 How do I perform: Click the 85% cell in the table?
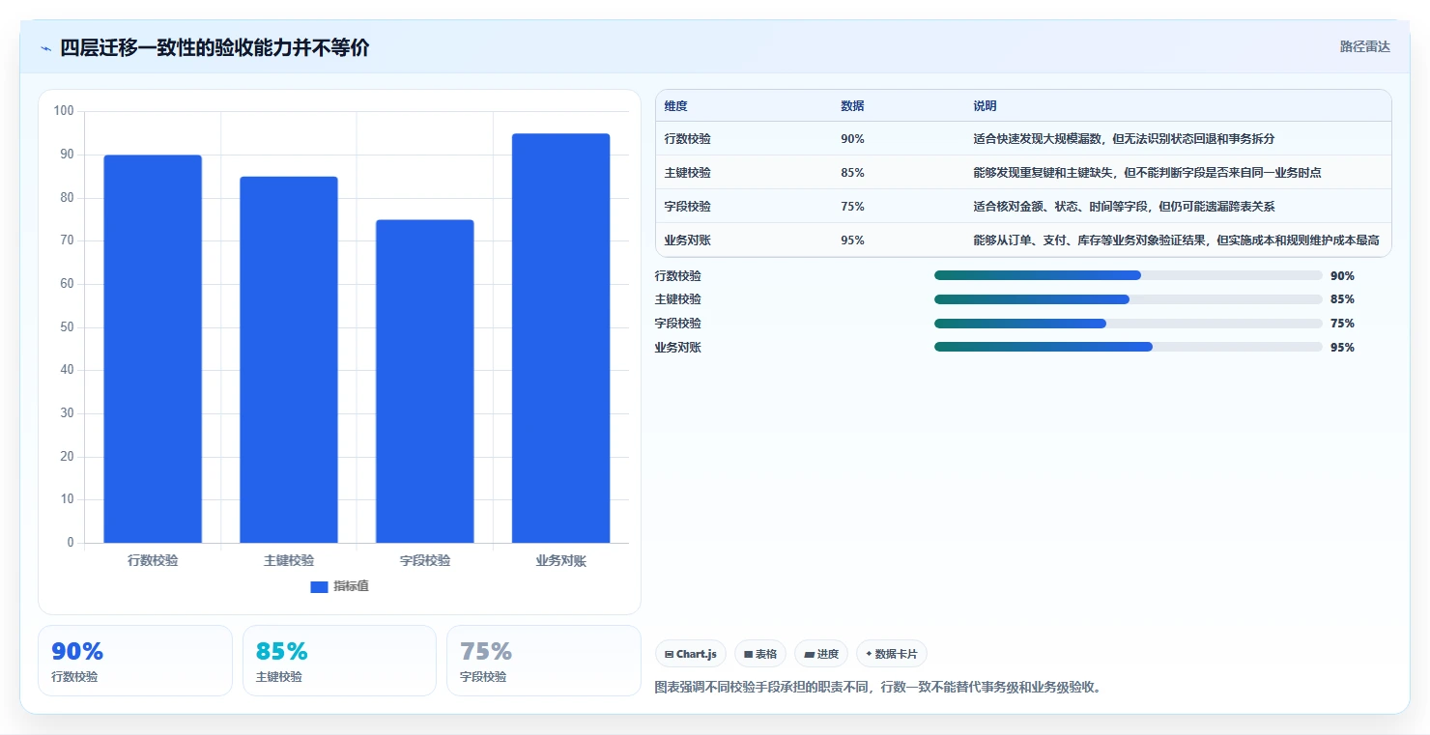click(852, 173)
